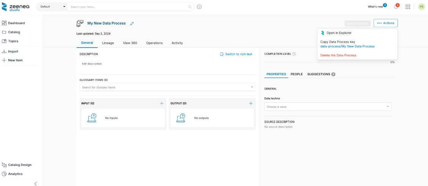
Task: Select Open in Explorer menu entry
Action: click(339, 33)
